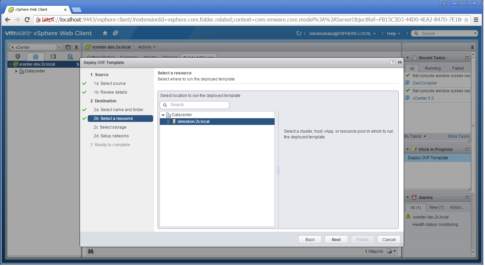Click the help question mark in dialog
The height and width of the screenshot is (266, 485).
[x=393, y=62]
